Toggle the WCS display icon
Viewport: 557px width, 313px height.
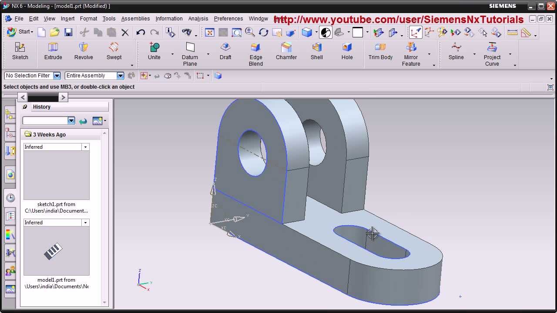(x=416, y=32)
